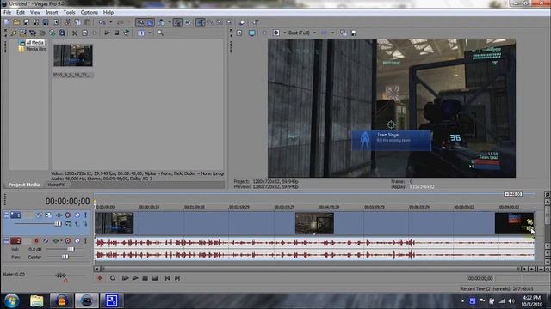The width and height of the screenshot is (551, 309).
Task: Open Project Media Views dropdown arrow
Action: coord(150,33)
